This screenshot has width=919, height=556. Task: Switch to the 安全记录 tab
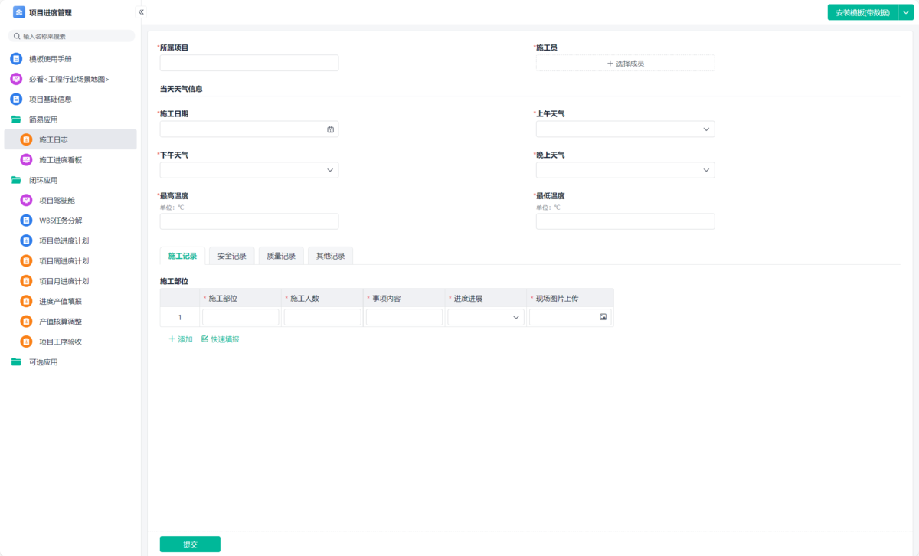click(231, 256)
